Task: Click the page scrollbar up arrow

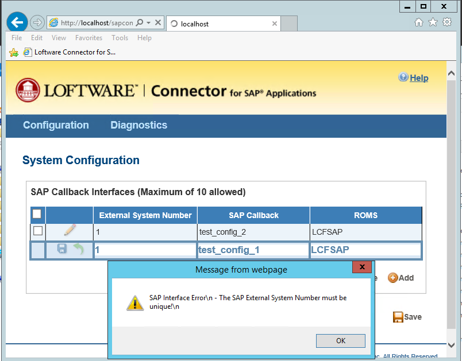Action: pos(451,73)
